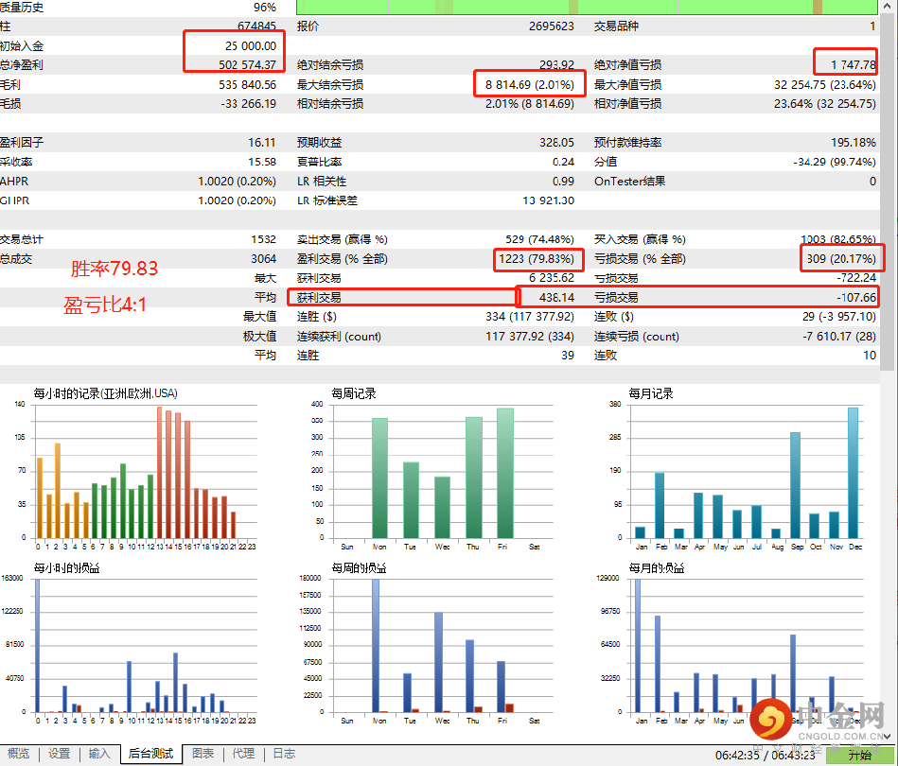Select the 卖出交易 value 529 (74.48%)
The width and height of the screenshot is (898, 766).
point(540,239)
